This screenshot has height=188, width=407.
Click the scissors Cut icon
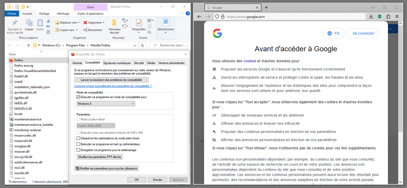click(x=48, y=21)
